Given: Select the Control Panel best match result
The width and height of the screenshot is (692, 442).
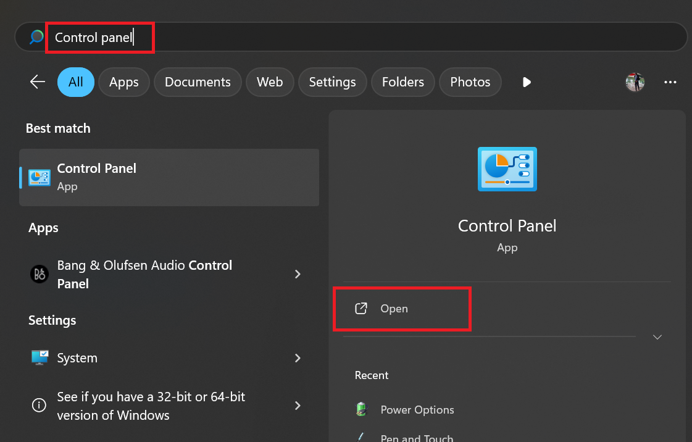Looking at the screenshot, I should [x=169, y=177].
